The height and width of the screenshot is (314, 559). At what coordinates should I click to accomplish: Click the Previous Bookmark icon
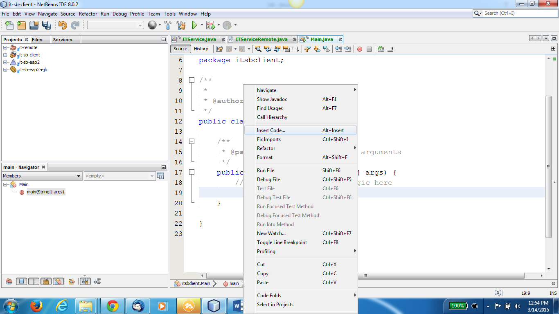tap(307, 49)
